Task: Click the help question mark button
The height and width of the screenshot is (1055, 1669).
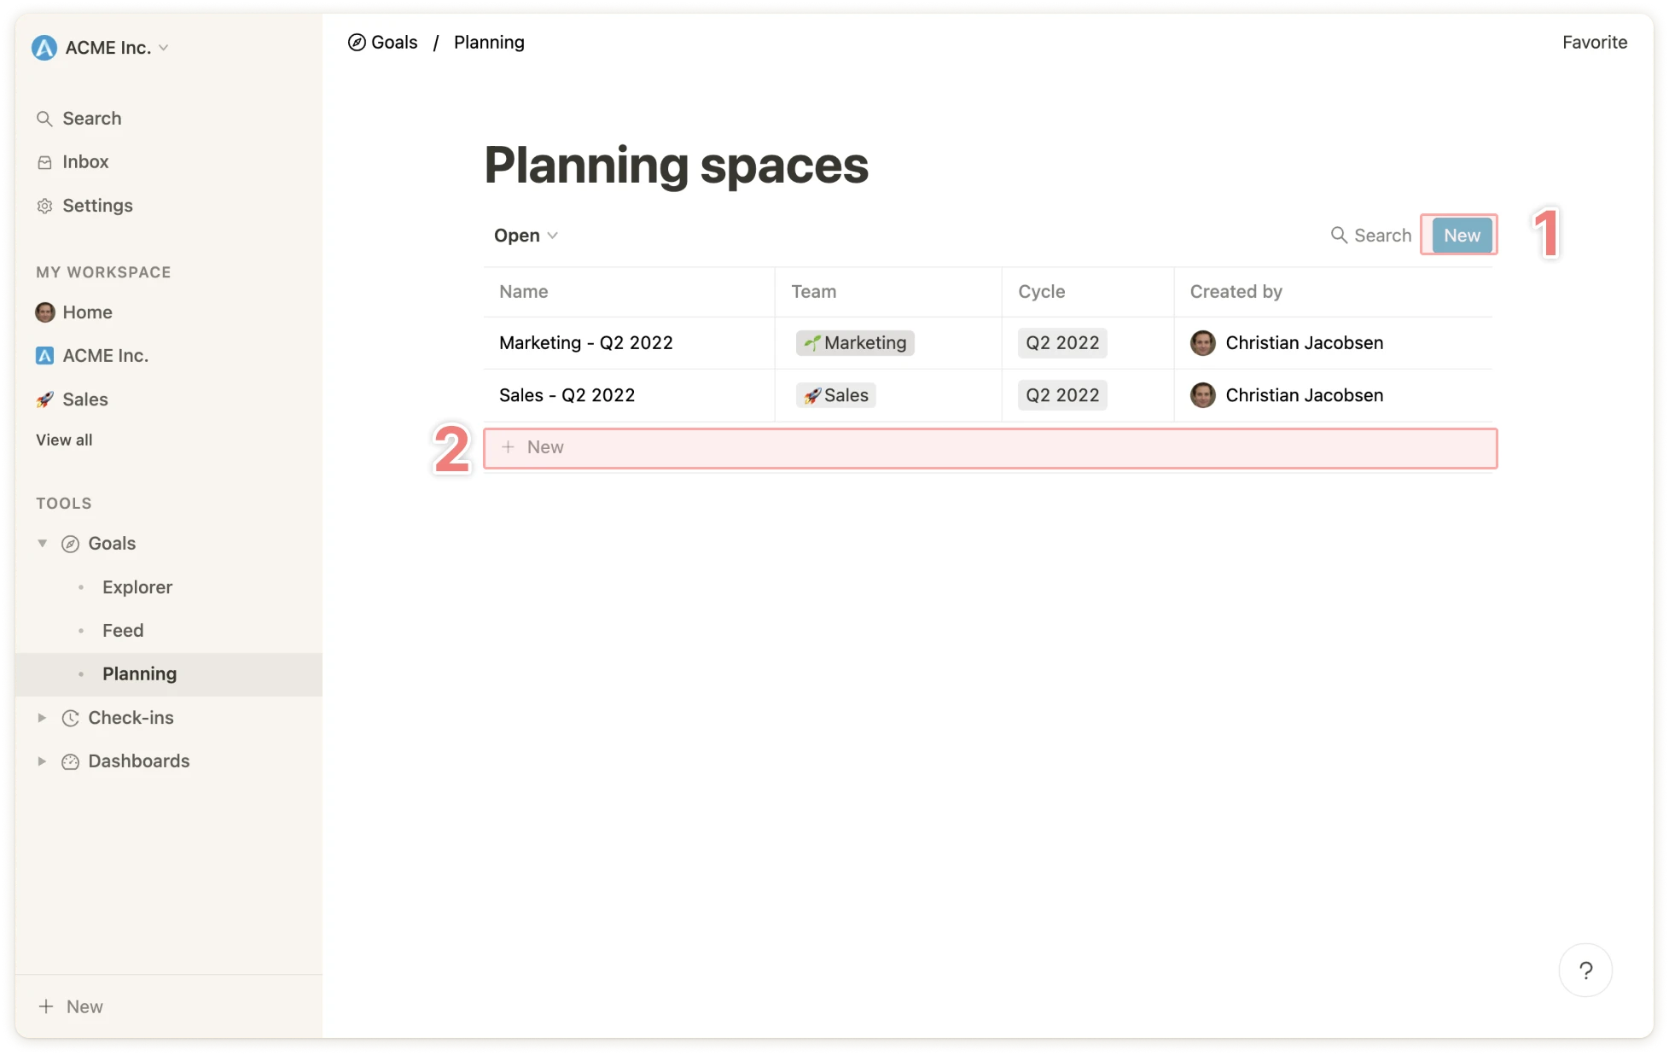Action: click(1585, 970)
